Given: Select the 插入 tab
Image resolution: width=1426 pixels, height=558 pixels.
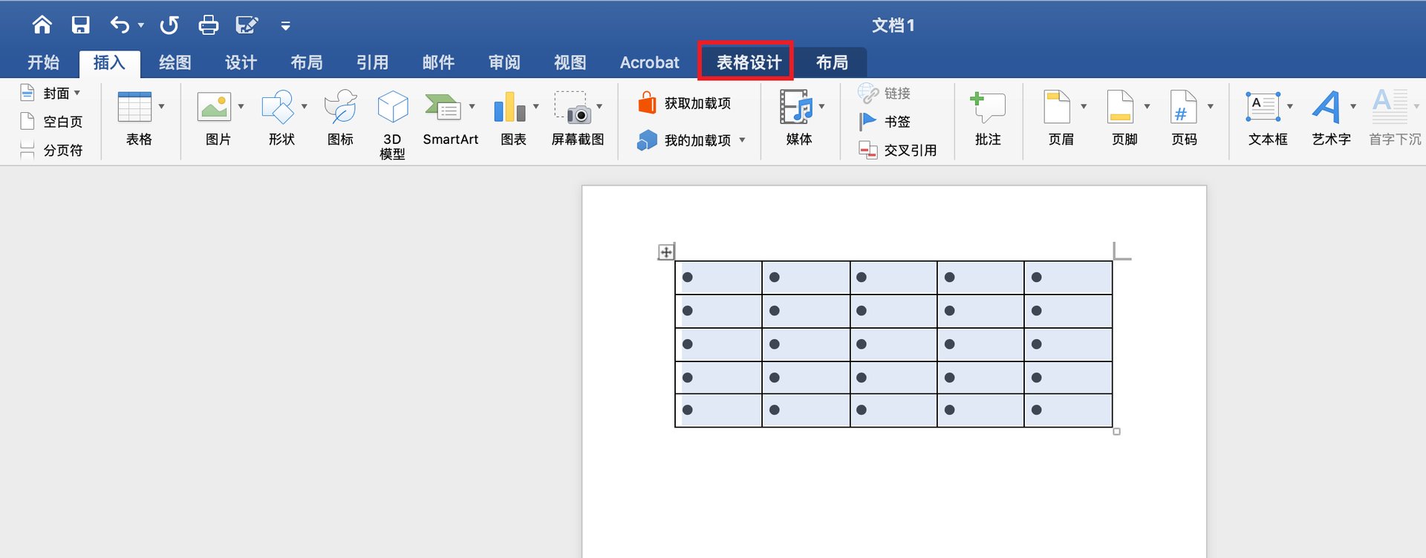Looking at the screenshot, I should [x=109, y=62].
